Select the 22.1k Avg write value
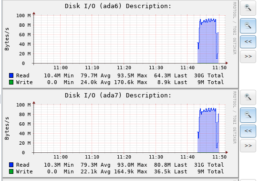Image resolution: width=260 pixels, height=181 pixels. (95, 172)
